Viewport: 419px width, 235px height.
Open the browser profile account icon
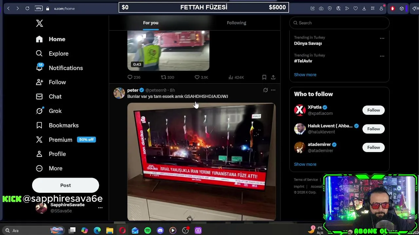[381, 8]
